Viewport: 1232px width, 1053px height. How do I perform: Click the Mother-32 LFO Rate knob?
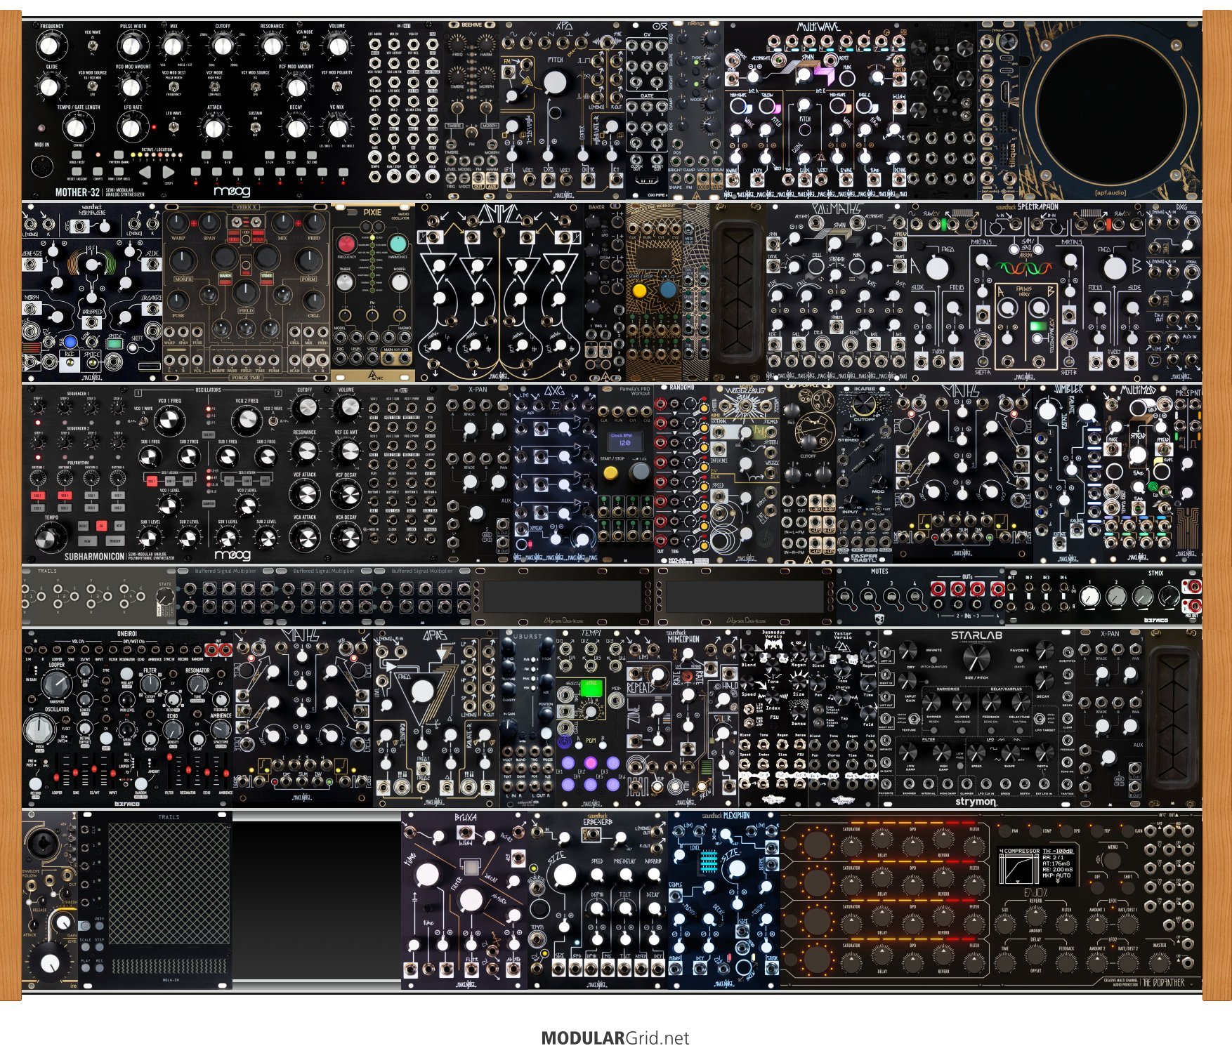click(x=131, y=128)
